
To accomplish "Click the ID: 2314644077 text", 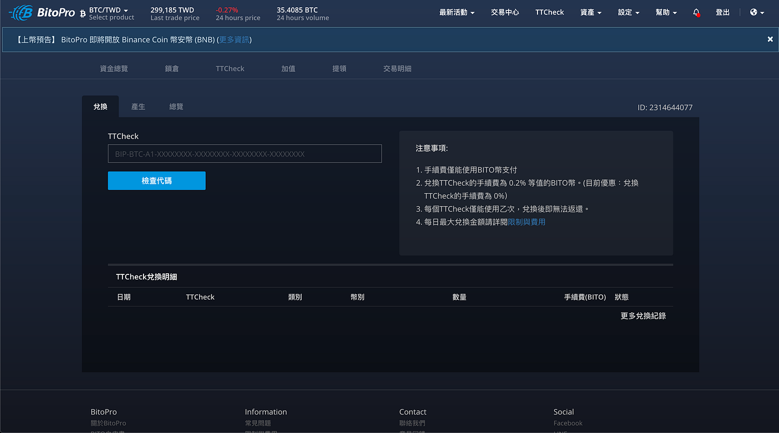I will tap(665, 107).
